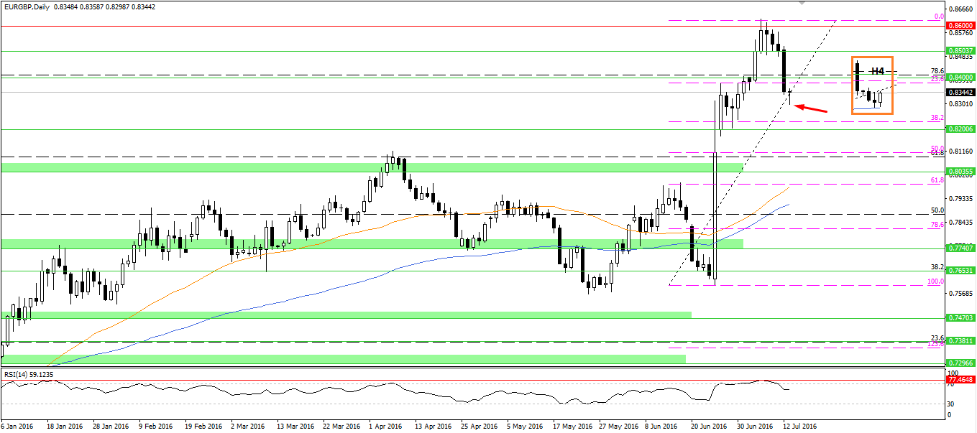The height and width of the screenshot is (433, 977).
Task: Select the green 0.82006 price level tag
Action: 960,129
